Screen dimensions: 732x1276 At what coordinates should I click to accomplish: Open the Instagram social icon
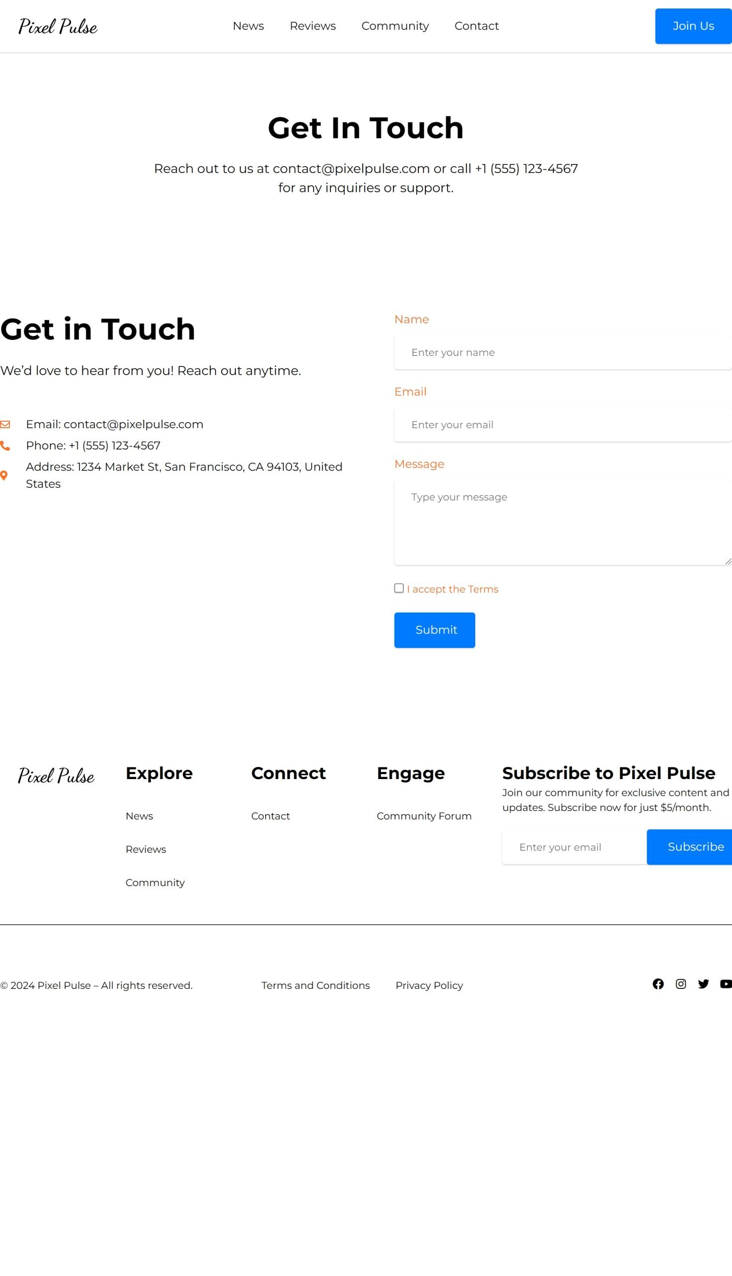pyautogui.click(x=681, y=984)
